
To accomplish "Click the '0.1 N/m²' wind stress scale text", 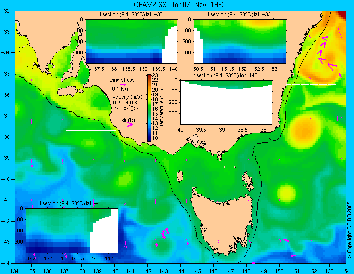I will [x=122, y=88].
